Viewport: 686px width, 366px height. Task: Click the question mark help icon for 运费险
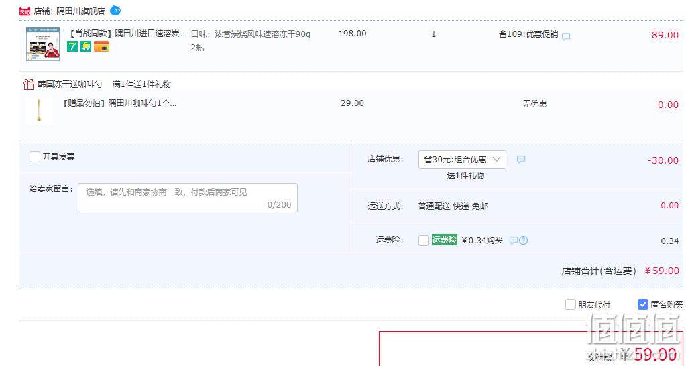(x=523, y=241)
